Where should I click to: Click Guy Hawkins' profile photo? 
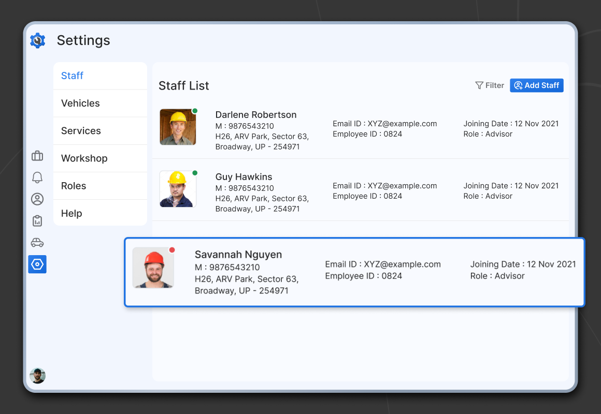[x=178, y=189]
